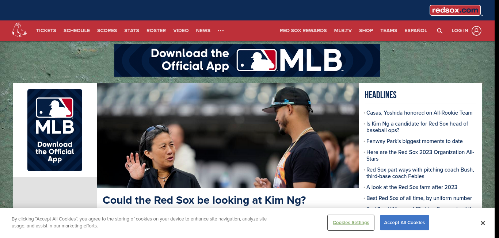Click the user profile avatar icon
This screenshot has width=499, height=238.
tap(476, 31)
